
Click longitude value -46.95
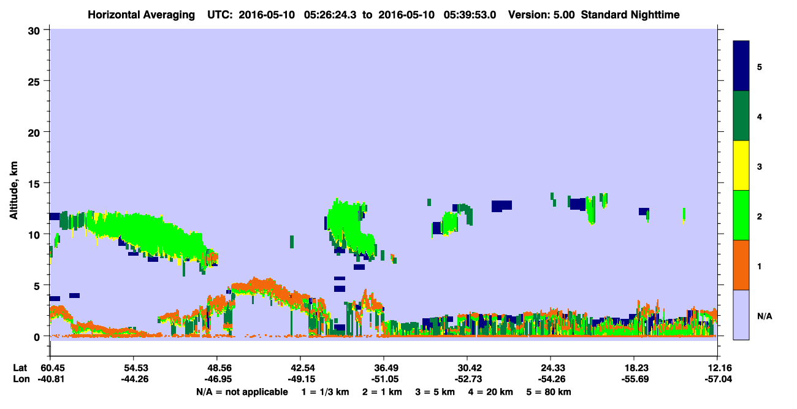click(217, 379)
